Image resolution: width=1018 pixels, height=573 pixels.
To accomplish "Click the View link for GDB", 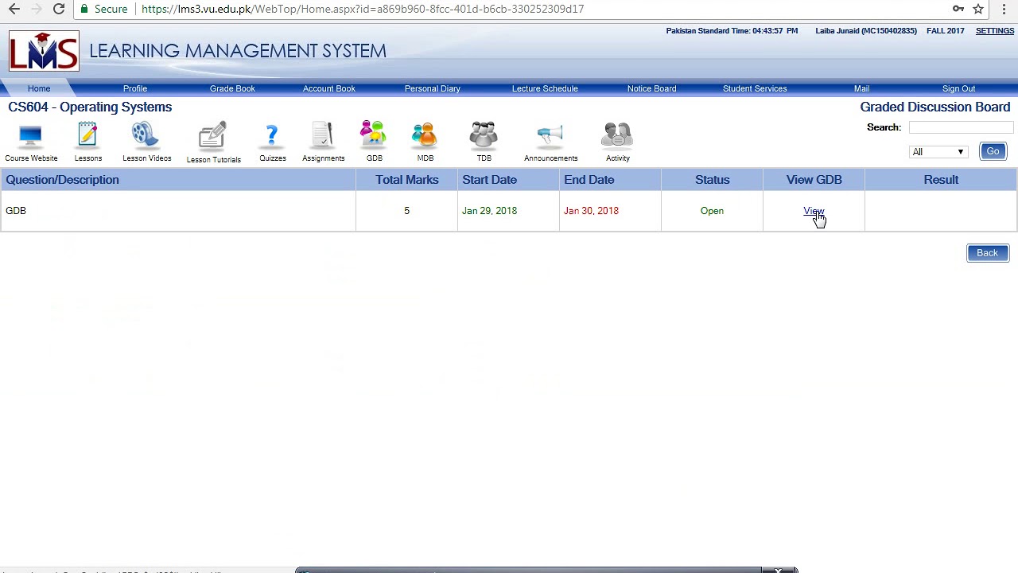I will click(814, 211).
